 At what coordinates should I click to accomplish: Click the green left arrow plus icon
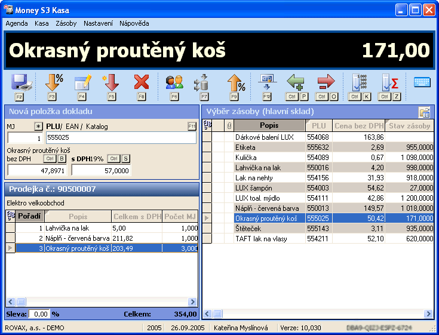pyautogui.click(x=296, y=82)
